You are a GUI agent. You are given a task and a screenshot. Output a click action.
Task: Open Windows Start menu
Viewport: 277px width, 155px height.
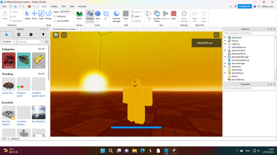pos(102,151)
